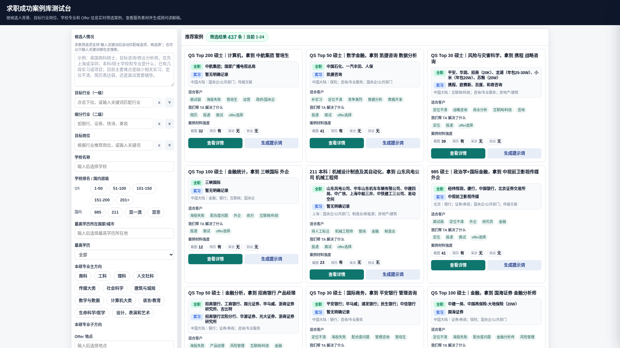Expand the 目标行业（一级） dropdown arrow

(170, 102)
